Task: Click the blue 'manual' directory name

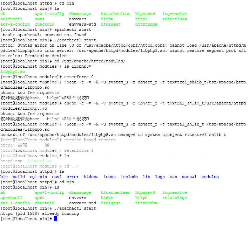Action: point(189,177)
